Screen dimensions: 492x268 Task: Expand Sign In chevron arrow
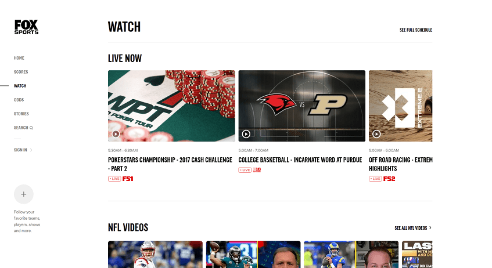[31, 150]
